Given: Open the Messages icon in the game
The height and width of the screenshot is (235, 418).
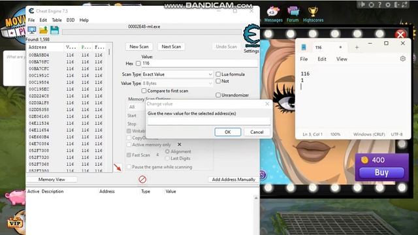Looking at the screenshot, I should [273, 14].
